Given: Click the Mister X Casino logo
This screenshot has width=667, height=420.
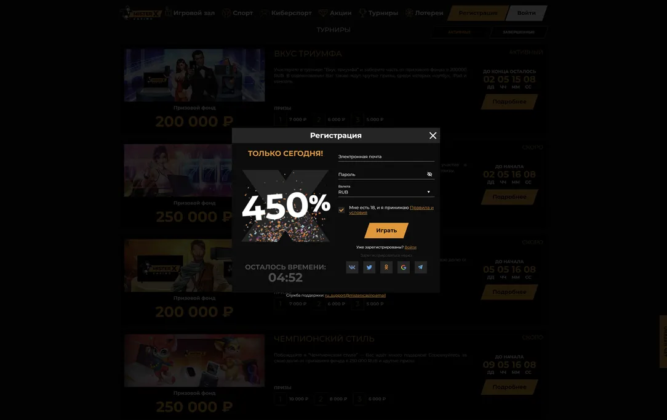Looking at the screenshot, I should (141, 13).
